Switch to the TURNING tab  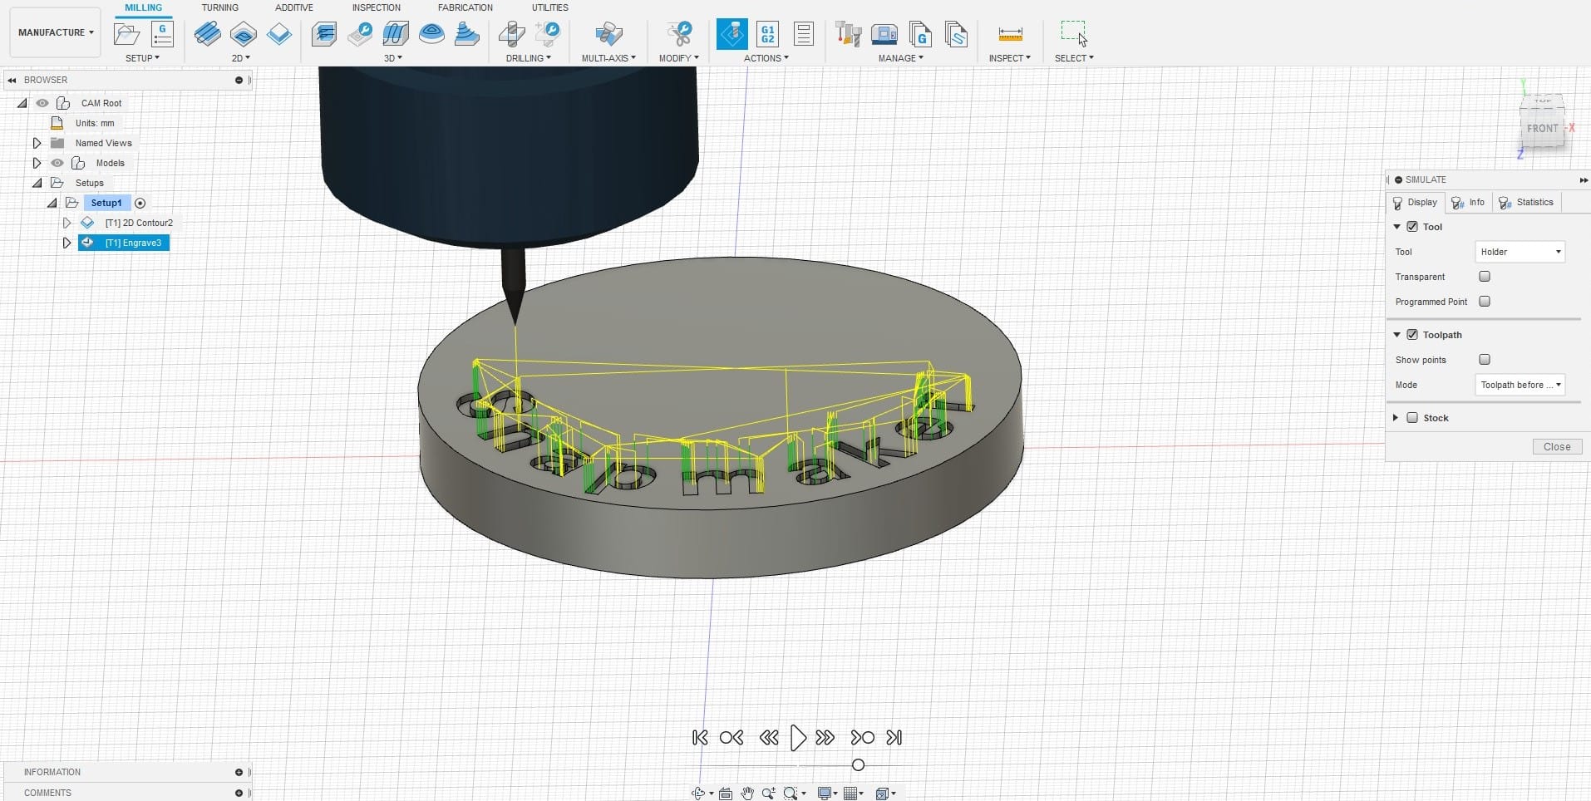(x=219, y=7)
